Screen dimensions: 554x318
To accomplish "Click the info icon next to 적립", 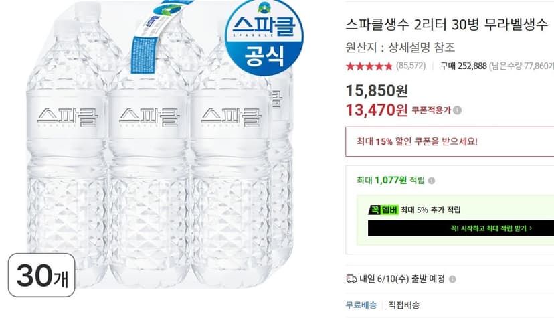I will point(432,181).
